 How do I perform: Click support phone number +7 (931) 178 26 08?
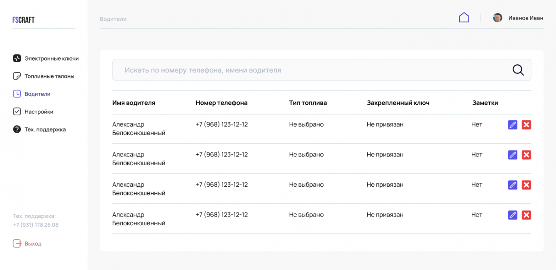36,225
